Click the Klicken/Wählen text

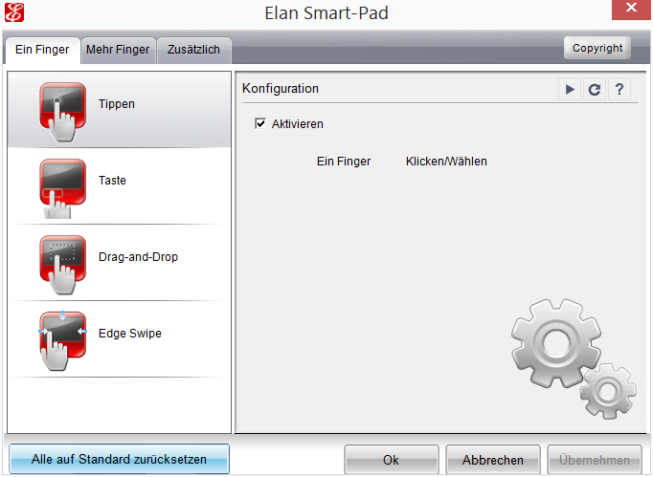tap(446, 162)
